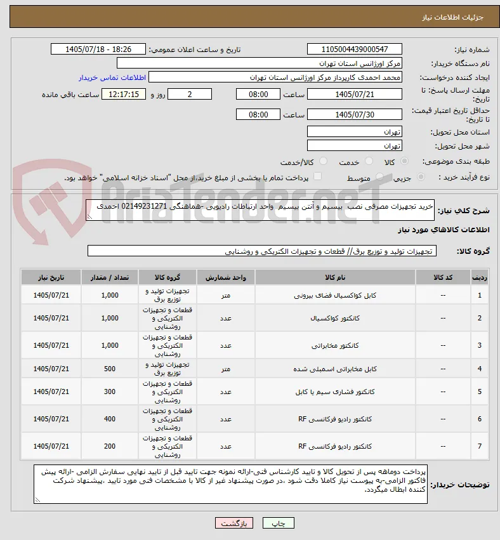Viewport: 500px width, 540px height.
Task: Click the buyer name field مرکز اورژانس استان تهران
Action: [x=260, y=63]
